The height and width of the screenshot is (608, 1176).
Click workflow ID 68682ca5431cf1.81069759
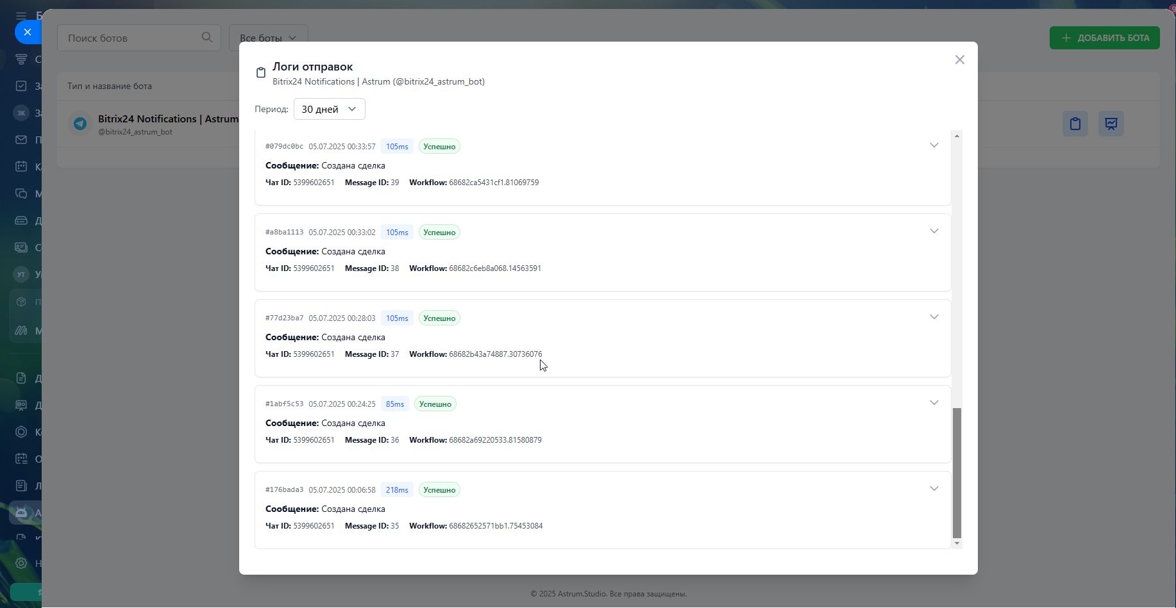point(494,183)
